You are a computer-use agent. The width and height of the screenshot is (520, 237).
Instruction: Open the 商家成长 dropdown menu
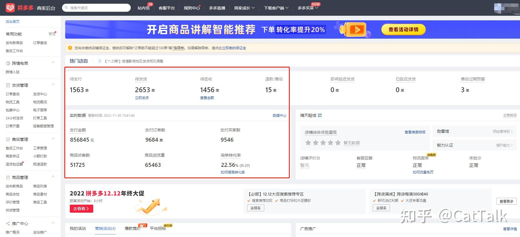(244, 8)
